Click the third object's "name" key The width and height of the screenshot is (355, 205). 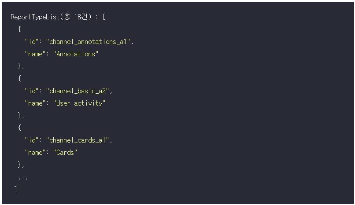pyautogui.click(x=35, y=152)
